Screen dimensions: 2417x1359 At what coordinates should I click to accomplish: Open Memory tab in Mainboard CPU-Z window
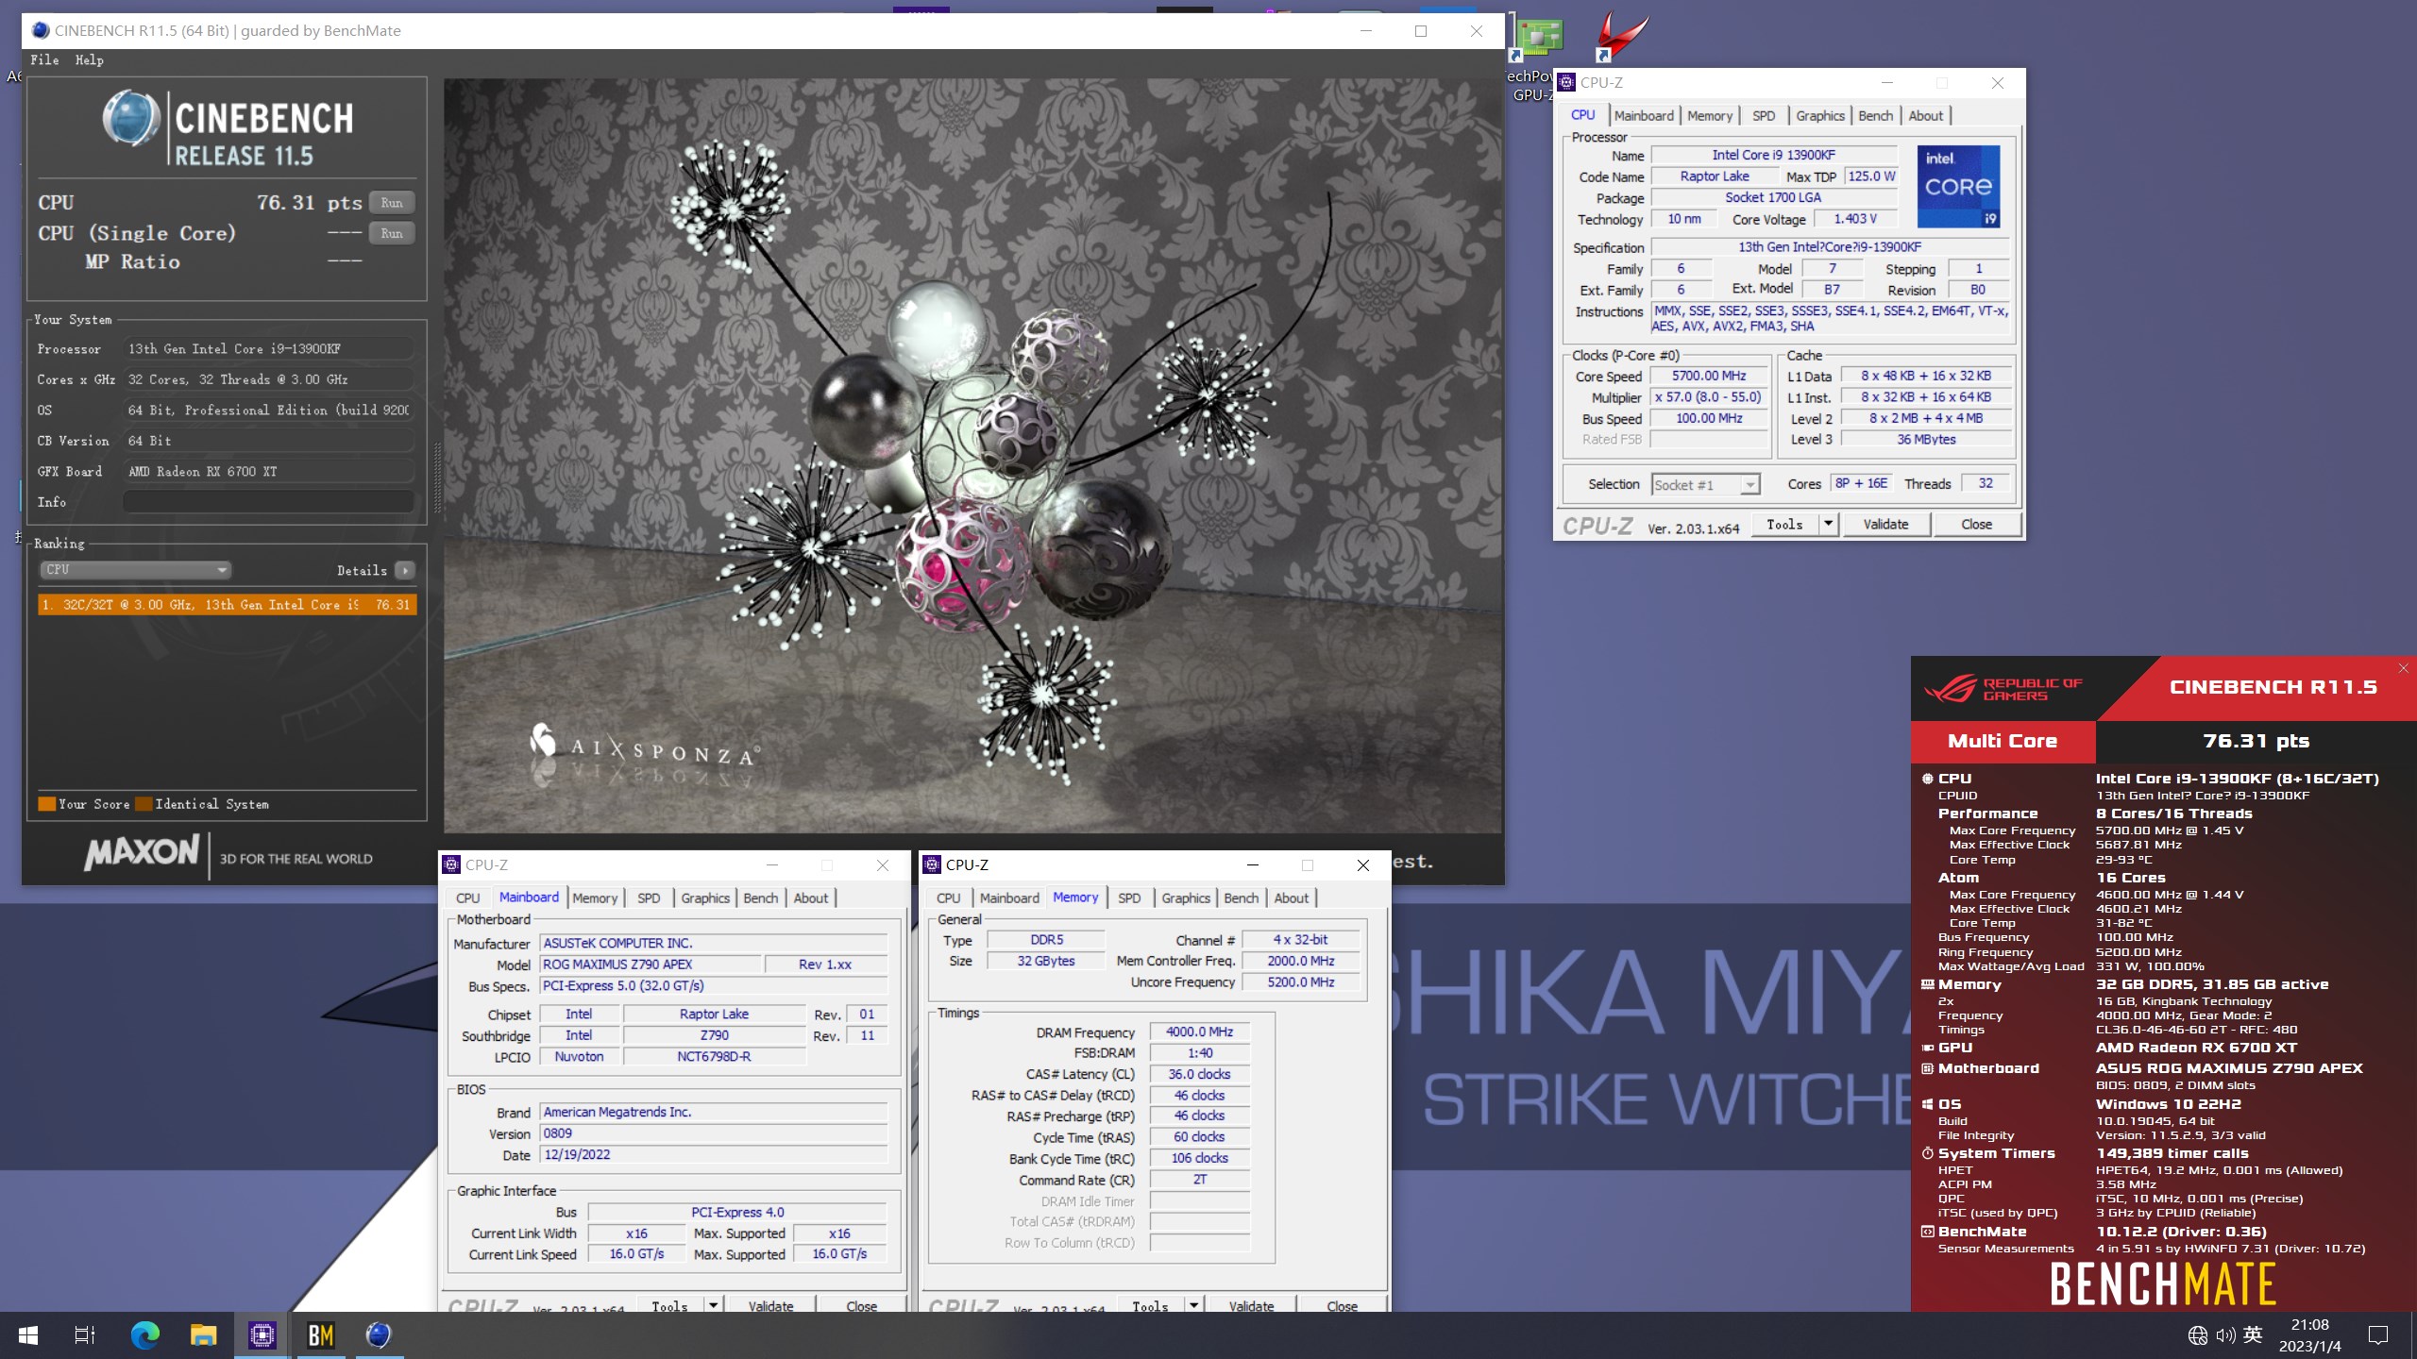coord(595,898)
